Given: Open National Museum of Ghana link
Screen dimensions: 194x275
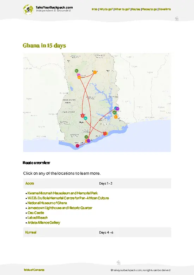Looking at the screenshot, I should pos(47,203).
